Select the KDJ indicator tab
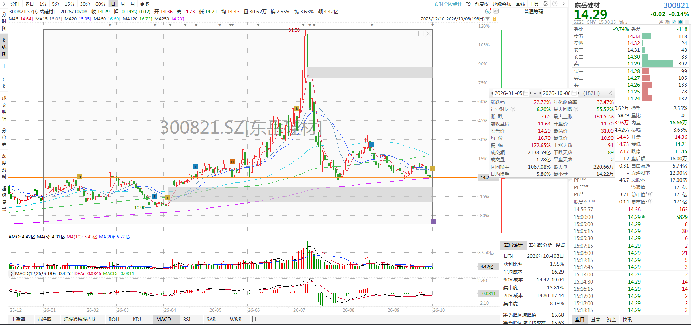This screenshot has width=691, height=325. tap(137, 319)
